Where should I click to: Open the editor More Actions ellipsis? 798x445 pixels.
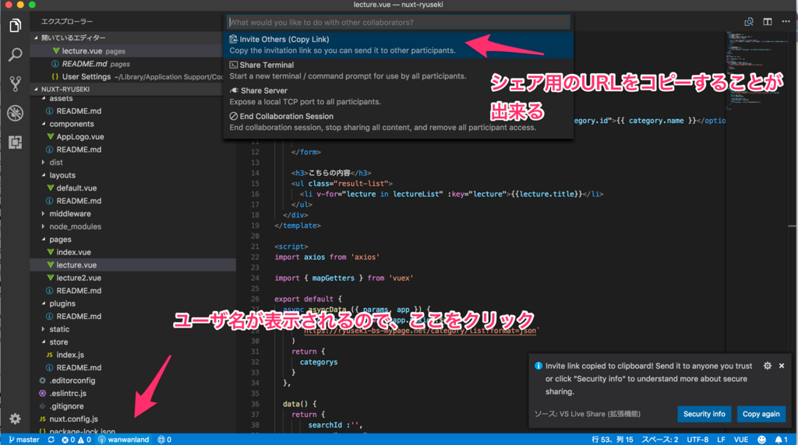[x=786, y=22]
